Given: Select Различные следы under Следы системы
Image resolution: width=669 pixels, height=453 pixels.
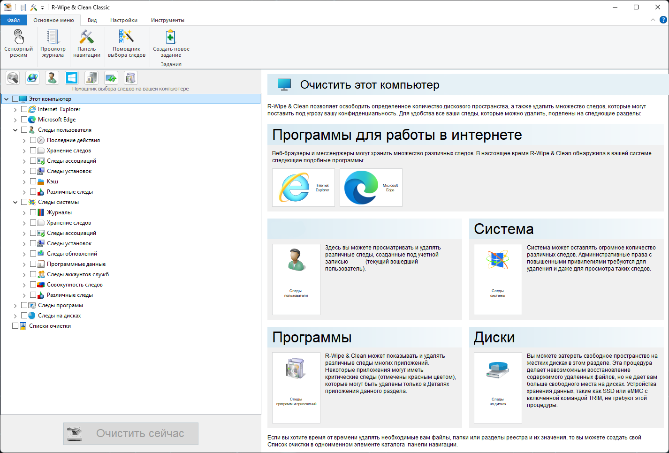Looking at the screenshot, I should click(70, 295).
